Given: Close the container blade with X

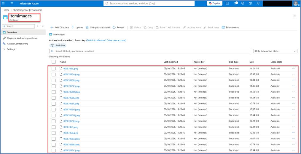Looking at the screenshot, I should point(294,16).
